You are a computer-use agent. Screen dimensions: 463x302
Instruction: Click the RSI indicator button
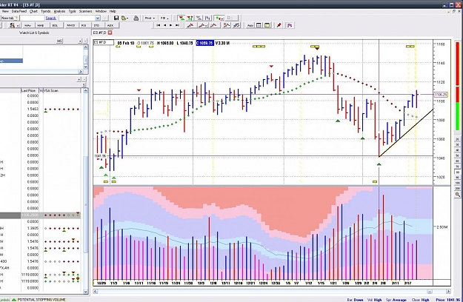coord(84,26)
